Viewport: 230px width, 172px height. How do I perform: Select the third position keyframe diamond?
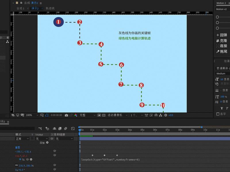pos(117,155)
